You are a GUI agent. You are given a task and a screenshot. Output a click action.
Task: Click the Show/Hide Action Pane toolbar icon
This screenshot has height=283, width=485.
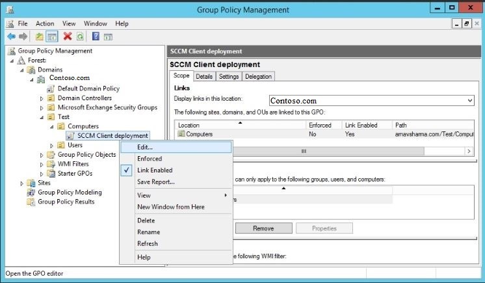coord(108,37)
